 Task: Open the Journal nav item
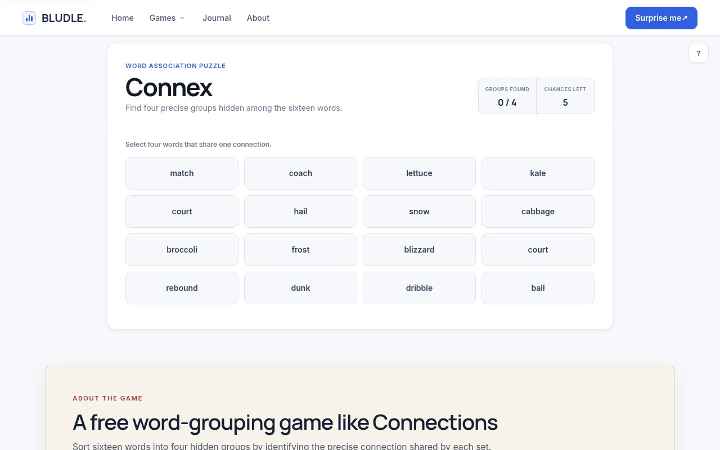217,18
